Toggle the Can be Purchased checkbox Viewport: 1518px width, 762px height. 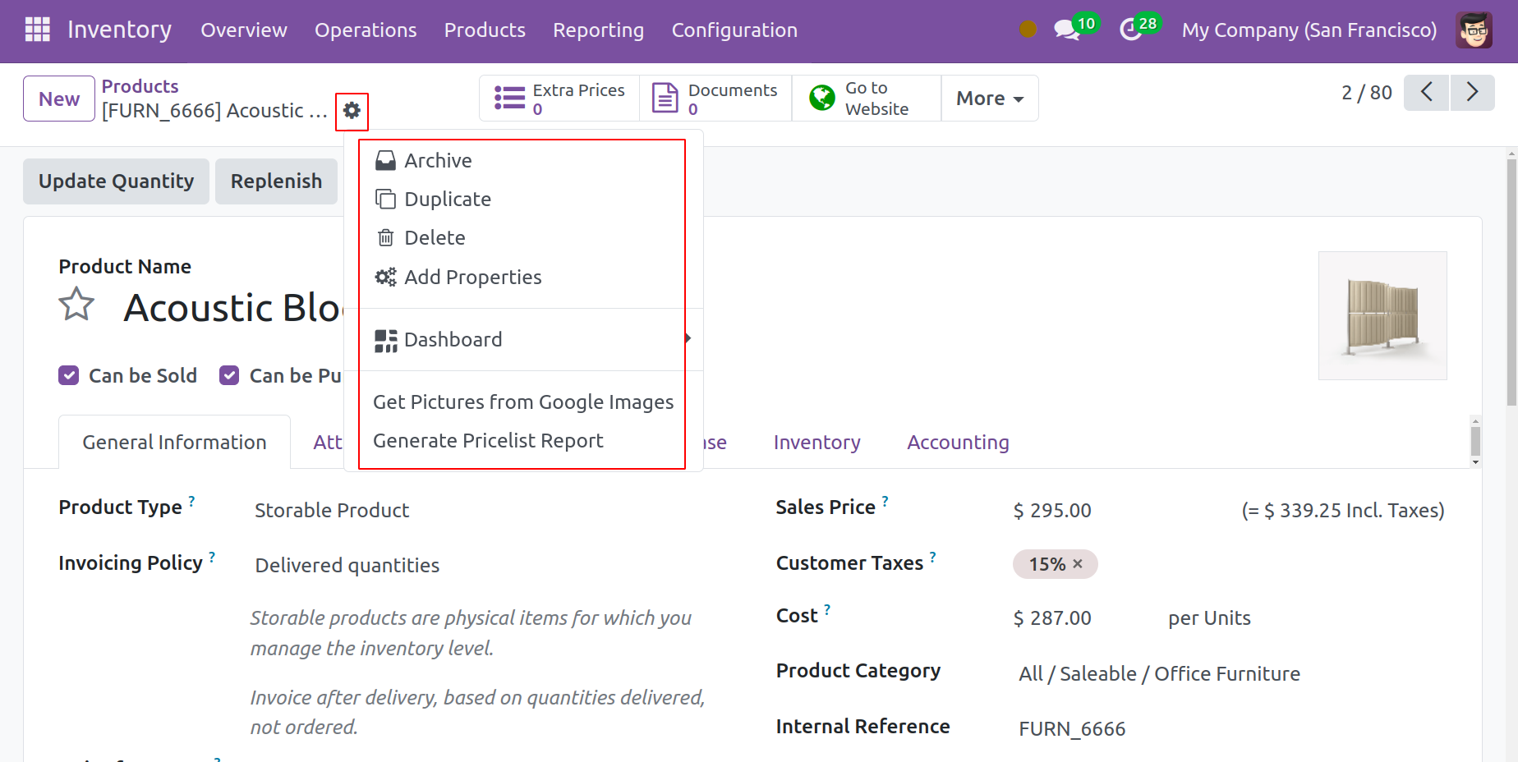pos(229,375)
